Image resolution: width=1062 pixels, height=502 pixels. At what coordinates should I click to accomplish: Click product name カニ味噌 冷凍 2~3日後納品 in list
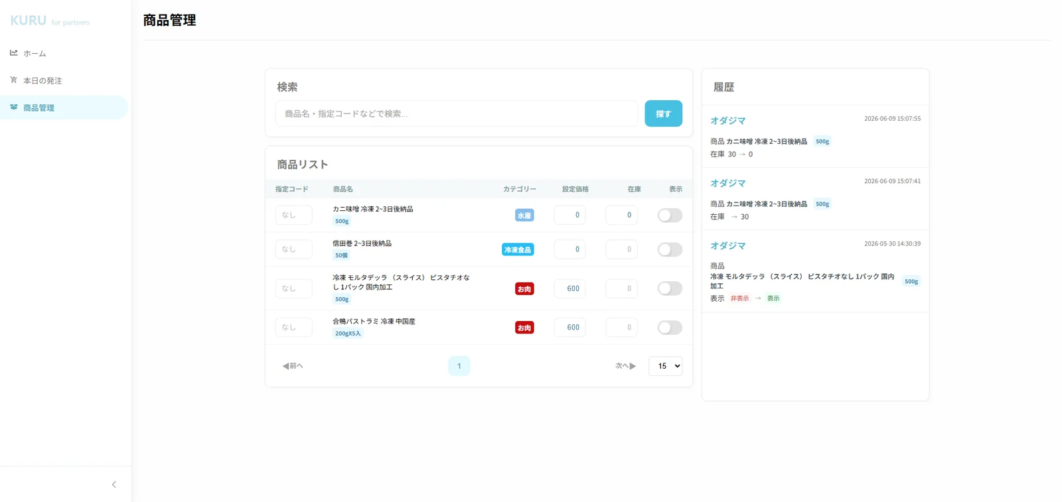pos(373,209)
